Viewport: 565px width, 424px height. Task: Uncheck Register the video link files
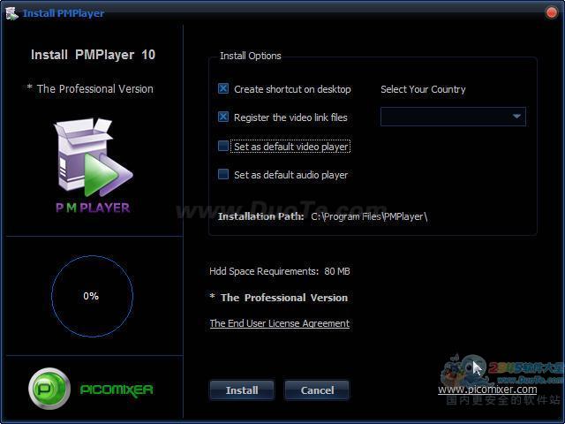tap(223, 117)
